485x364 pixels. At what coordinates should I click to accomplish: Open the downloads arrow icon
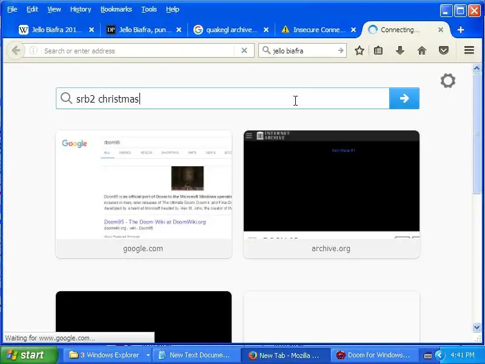(400, 50)
